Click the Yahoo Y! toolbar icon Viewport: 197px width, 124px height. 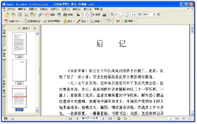point(118,21)
